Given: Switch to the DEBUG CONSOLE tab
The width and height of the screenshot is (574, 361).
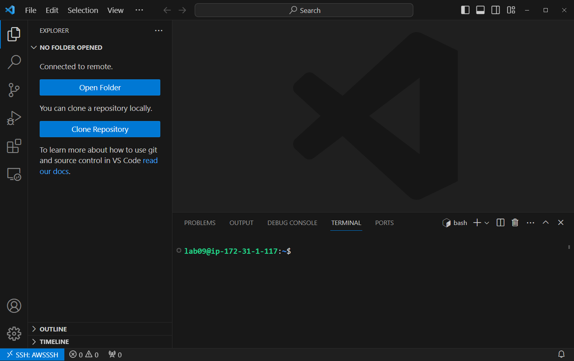Looking at the screenshot, I should (x=292, y=223).
